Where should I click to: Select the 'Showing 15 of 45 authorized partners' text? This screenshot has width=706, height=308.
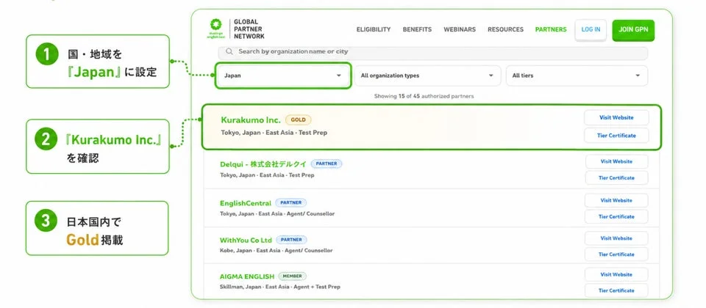(424, 96)
